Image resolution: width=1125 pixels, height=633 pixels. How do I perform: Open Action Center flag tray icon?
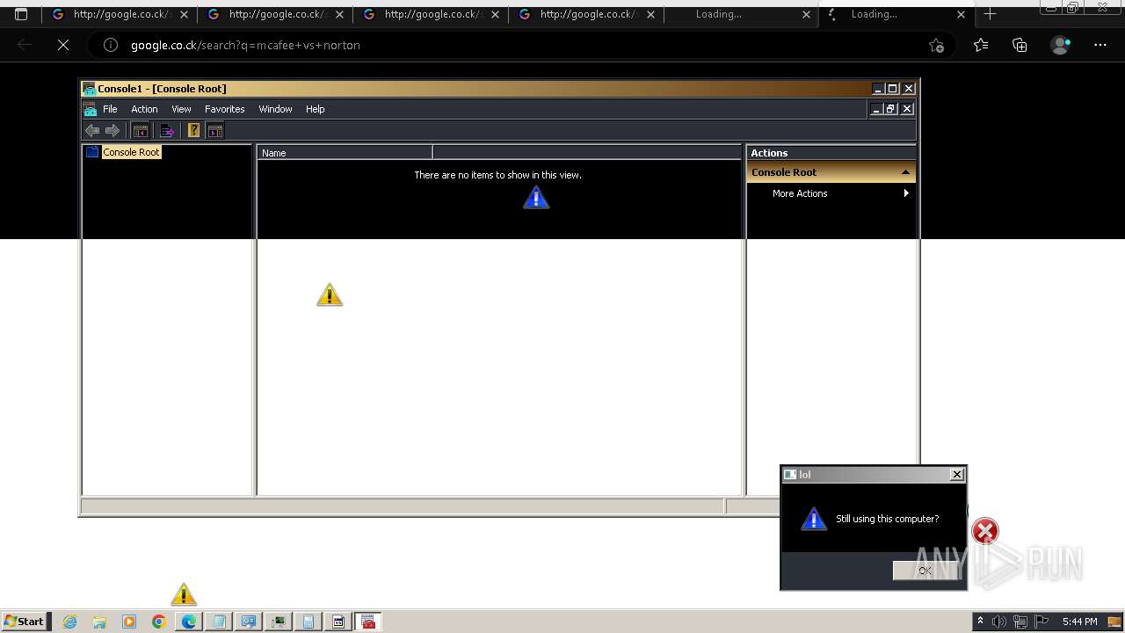pos(1042,622)
